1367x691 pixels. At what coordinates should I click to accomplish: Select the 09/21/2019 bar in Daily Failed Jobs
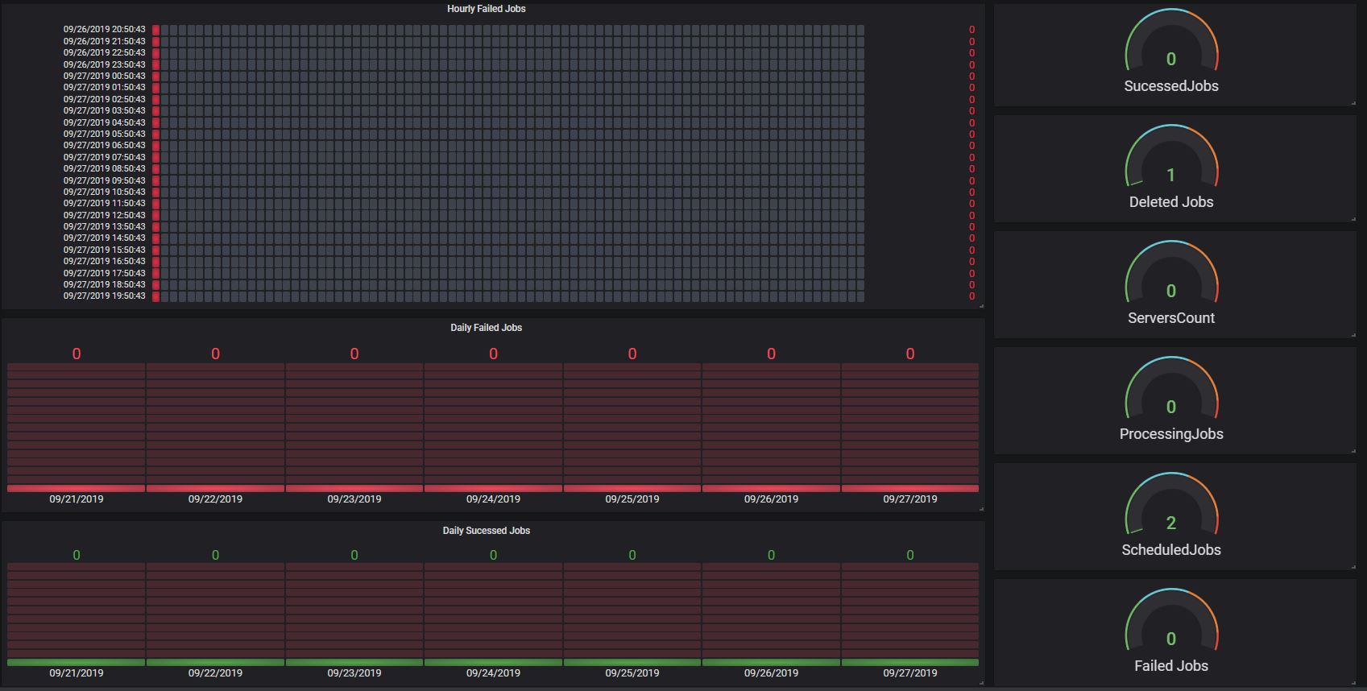77,427
